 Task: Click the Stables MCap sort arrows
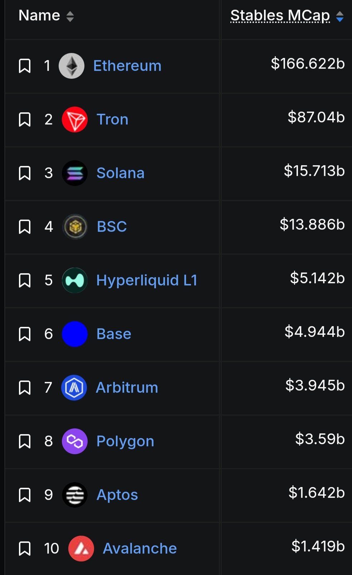click(x=340, y=16)
